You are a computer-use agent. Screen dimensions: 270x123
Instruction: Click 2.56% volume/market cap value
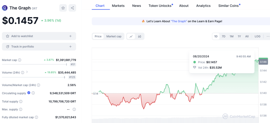click(x=72, y=85)
